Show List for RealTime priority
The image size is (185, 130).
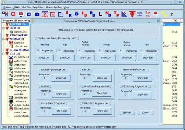(44, 57)
